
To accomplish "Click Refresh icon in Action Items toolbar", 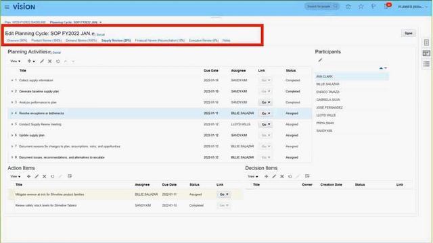I will [52, 176].
